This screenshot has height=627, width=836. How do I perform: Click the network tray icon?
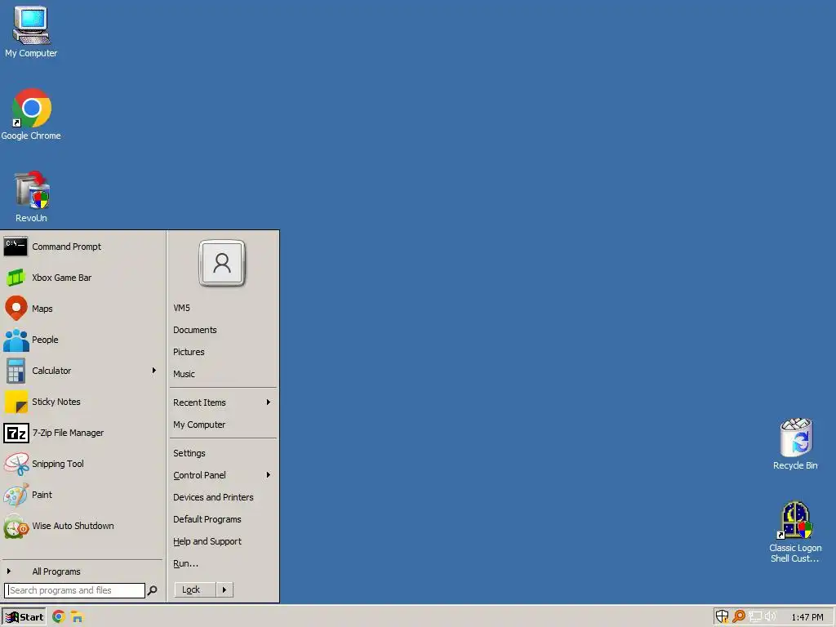tap(755, 617)
